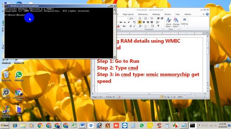The image size is (231, 129).
Task: Increase paragraph indent in Word
Action: pos(162,18)
